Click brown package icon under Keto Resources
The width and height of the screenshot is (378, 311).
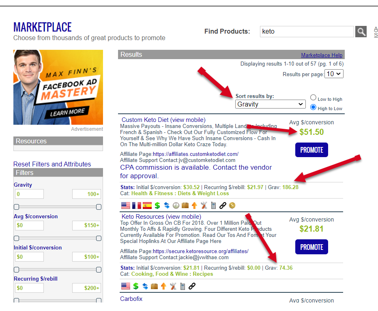(154, 286)
